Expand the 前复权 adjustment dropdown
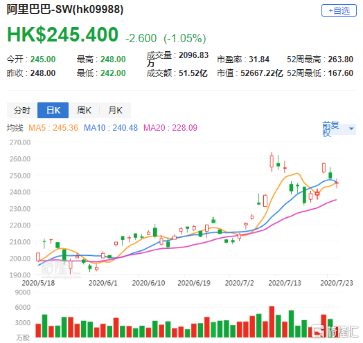 [x=339, y=129]
